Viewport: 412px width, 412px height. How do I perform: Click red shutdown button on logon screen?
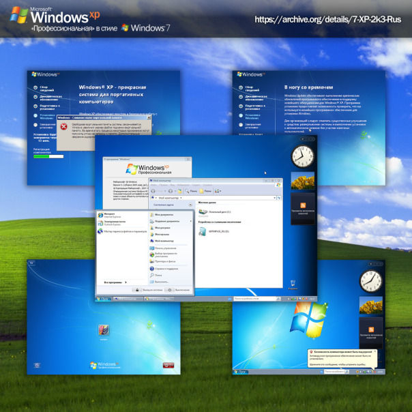[x=168, y=365]
